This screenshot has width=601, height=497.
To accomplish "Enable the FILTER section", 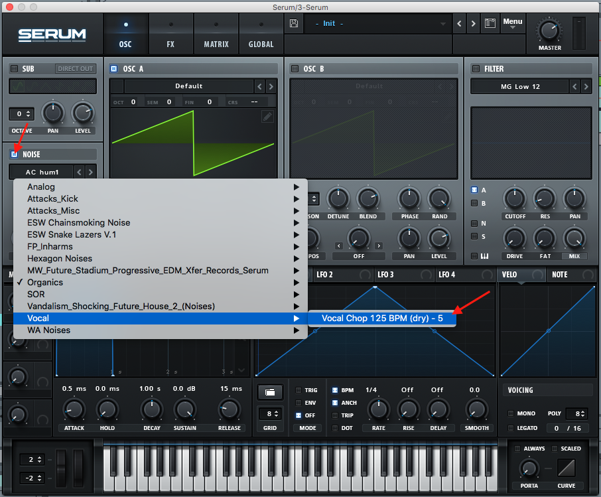I will 476,68.
